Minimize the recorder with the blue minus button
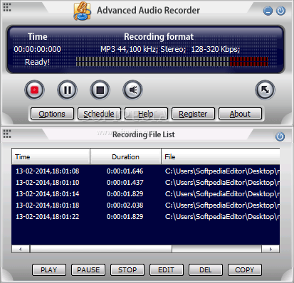Viewport: 294px width, 283px height. 268,11
